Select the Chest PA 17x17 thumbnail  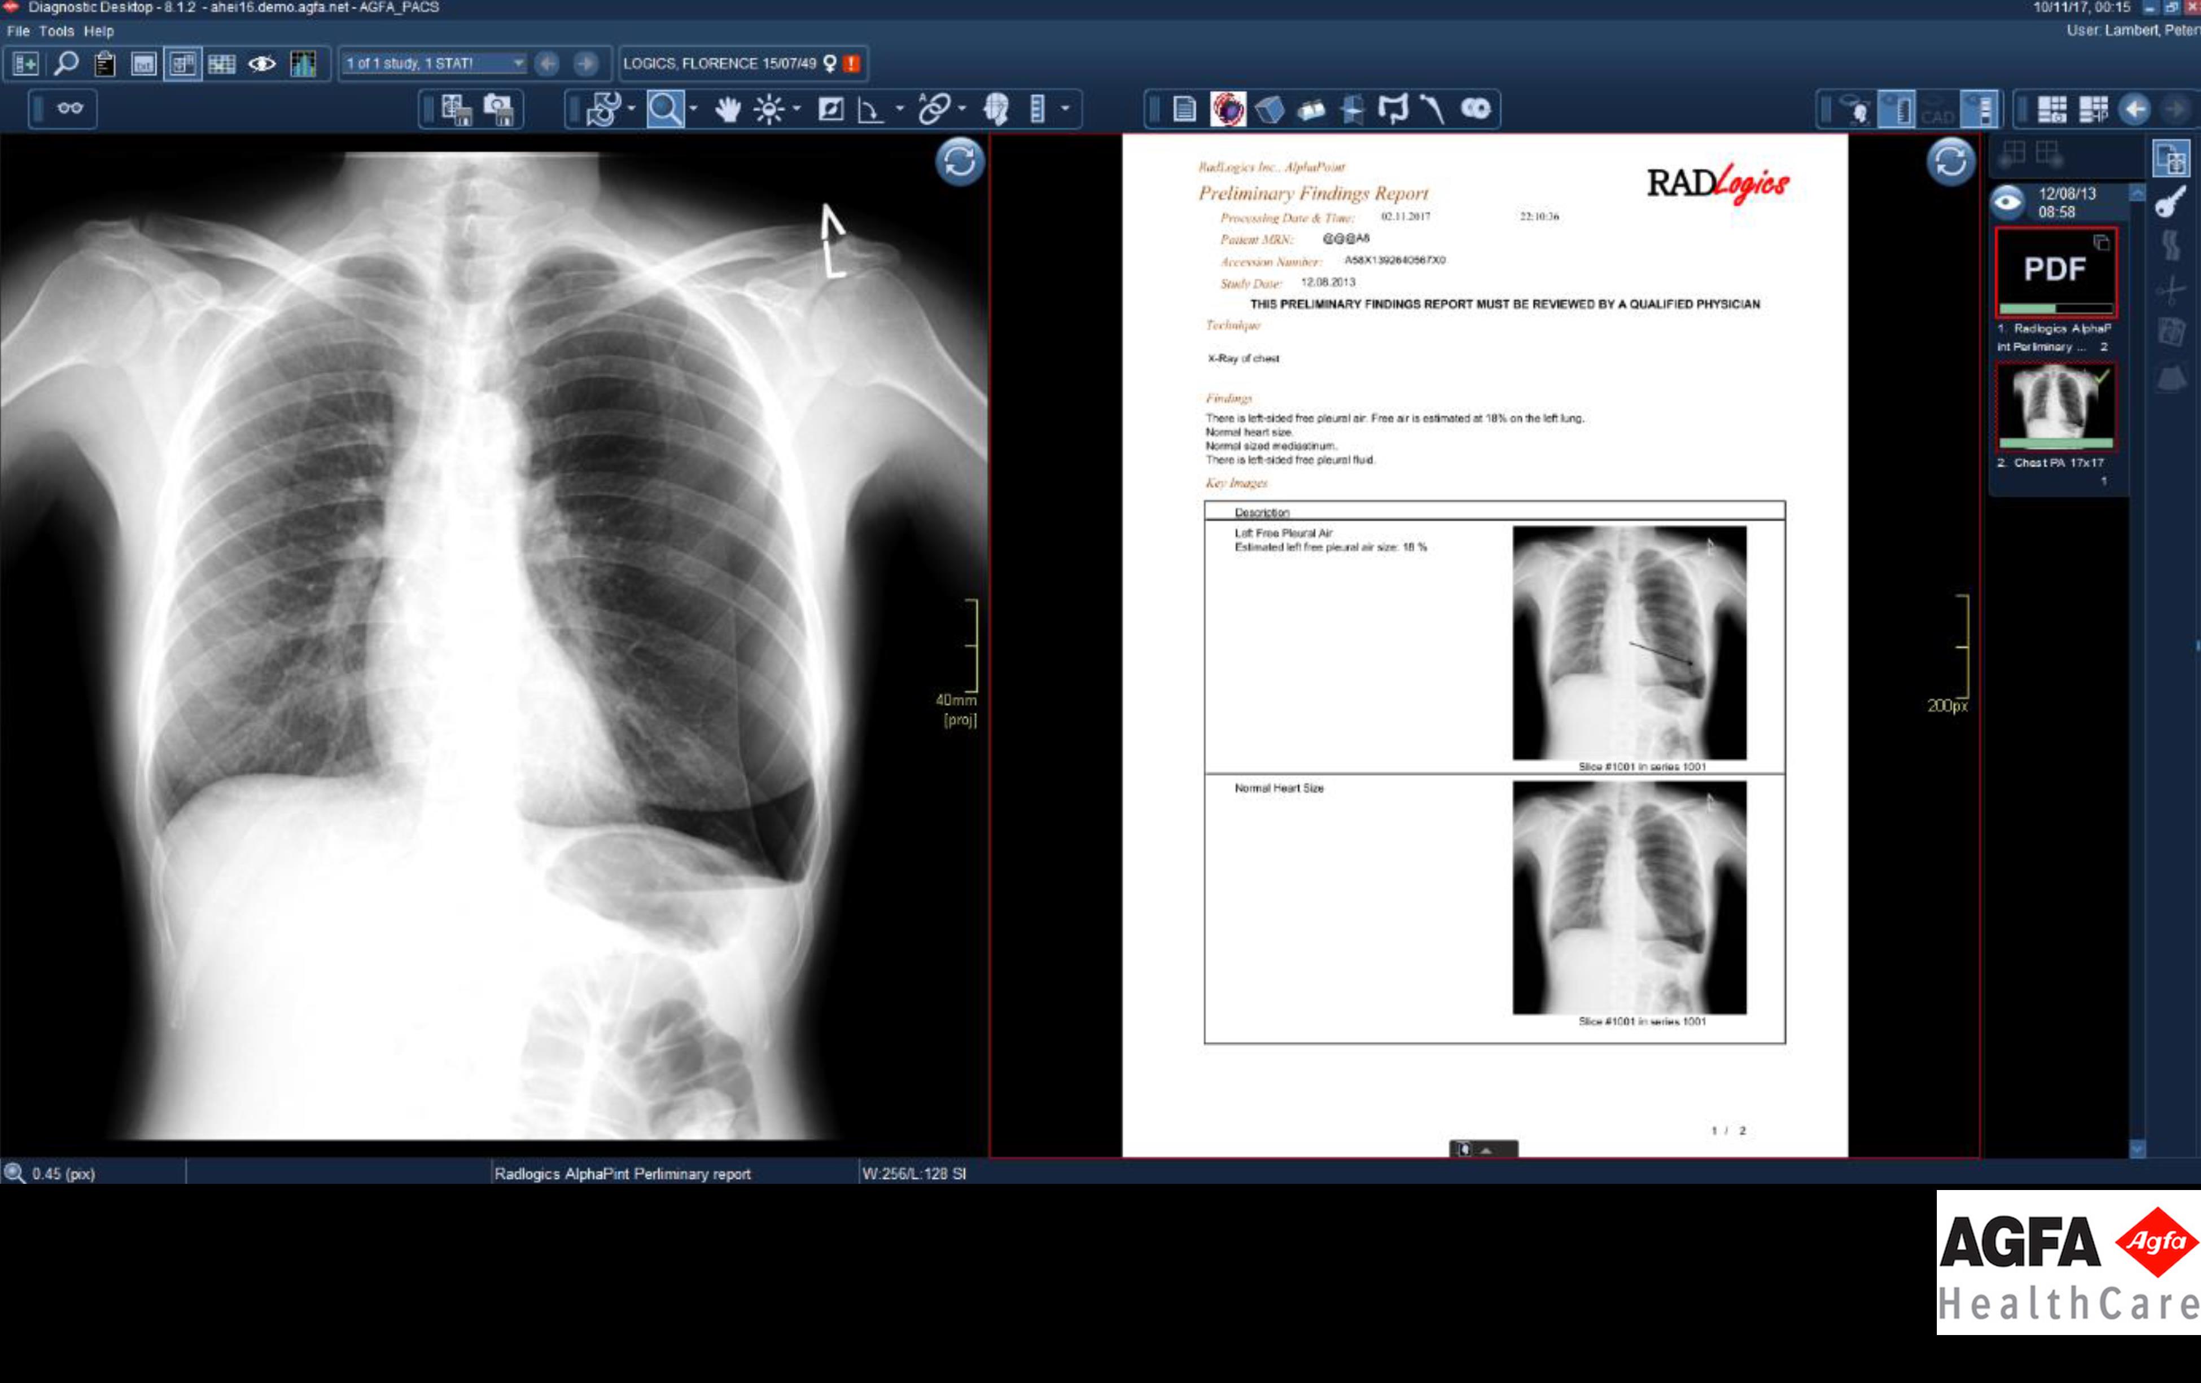tap(2055, 405)
